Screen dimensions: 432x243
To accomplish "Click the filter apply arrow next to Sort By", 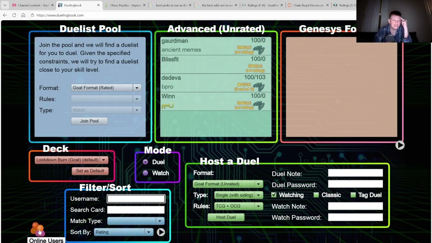I will coord(161,232).
